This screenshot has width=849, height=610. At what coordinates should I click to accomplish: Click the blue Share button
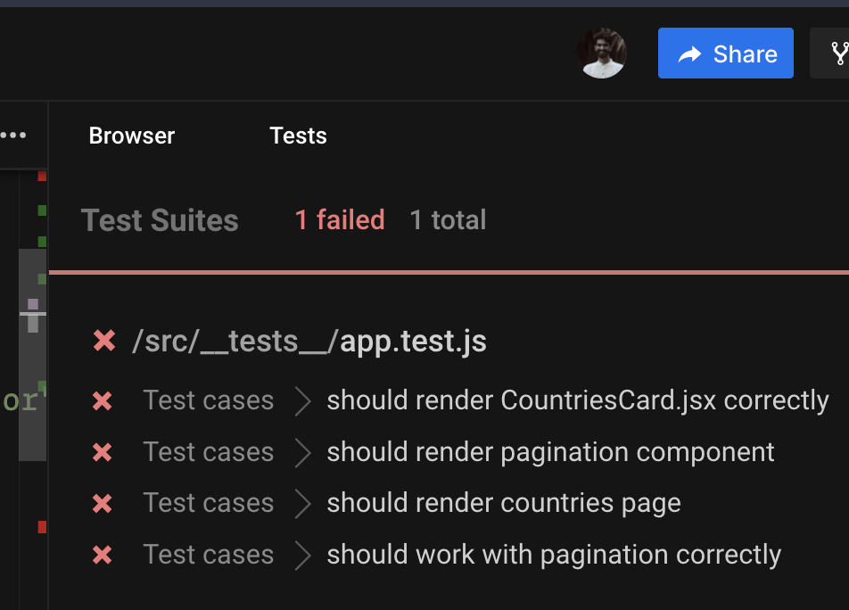pos(725,53)
